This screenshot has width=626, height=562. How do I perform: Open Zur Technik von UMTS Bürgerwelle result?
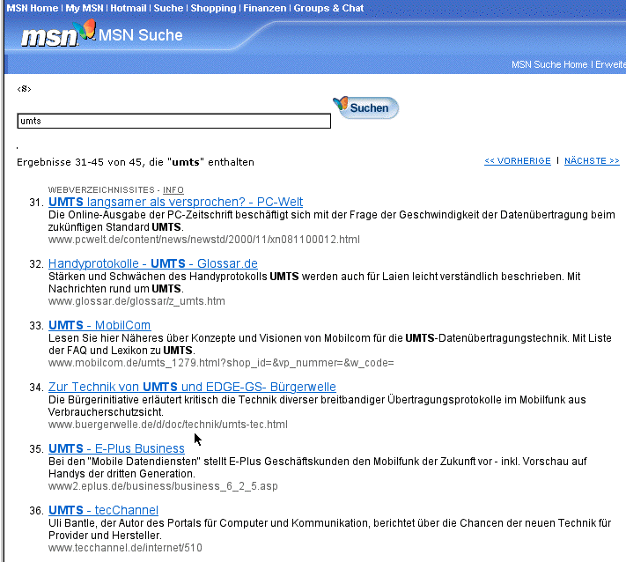click(192, 387)
